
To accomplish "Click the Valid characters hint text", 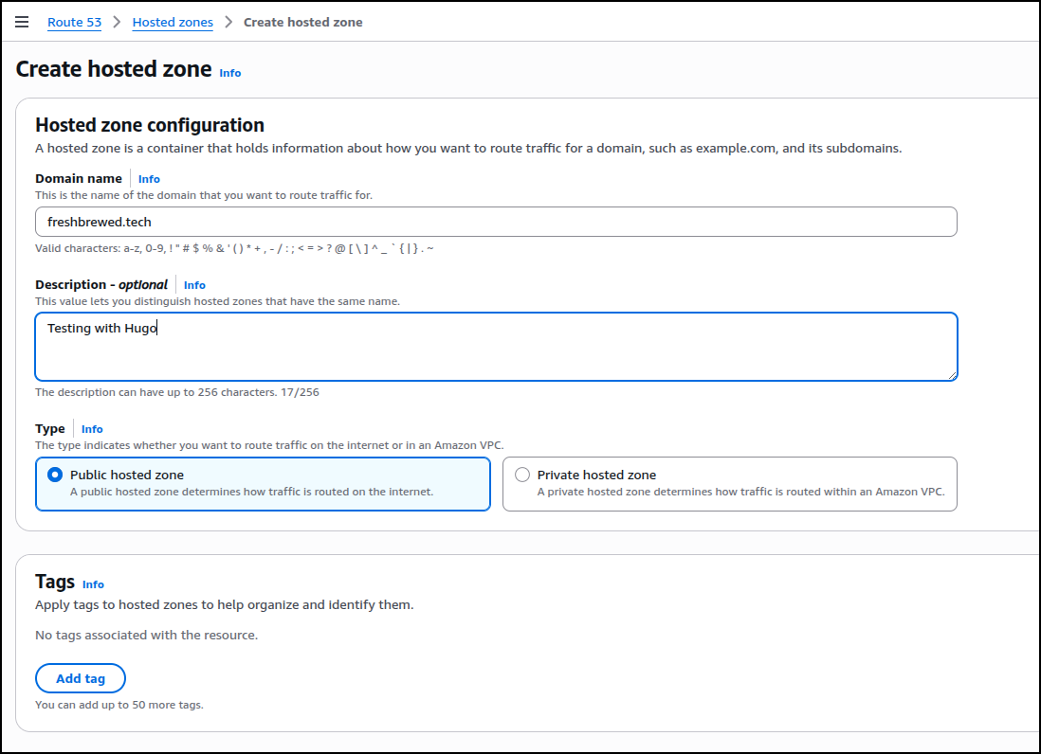I will [x=234, y=249].
